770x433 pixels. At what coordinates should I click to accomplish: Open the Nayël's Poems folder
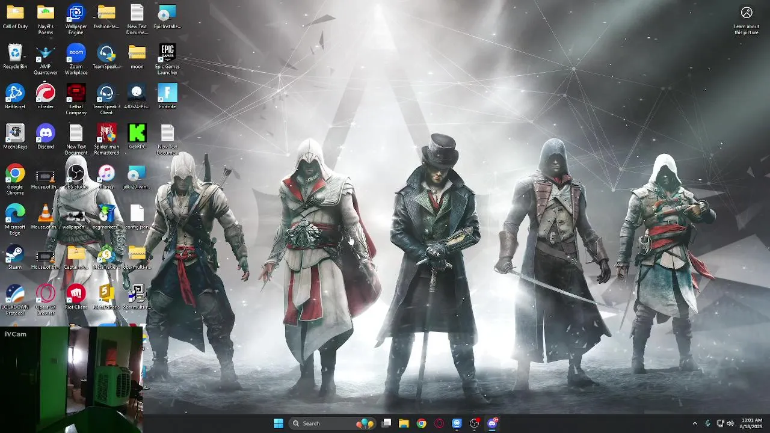tap(46, 20)
